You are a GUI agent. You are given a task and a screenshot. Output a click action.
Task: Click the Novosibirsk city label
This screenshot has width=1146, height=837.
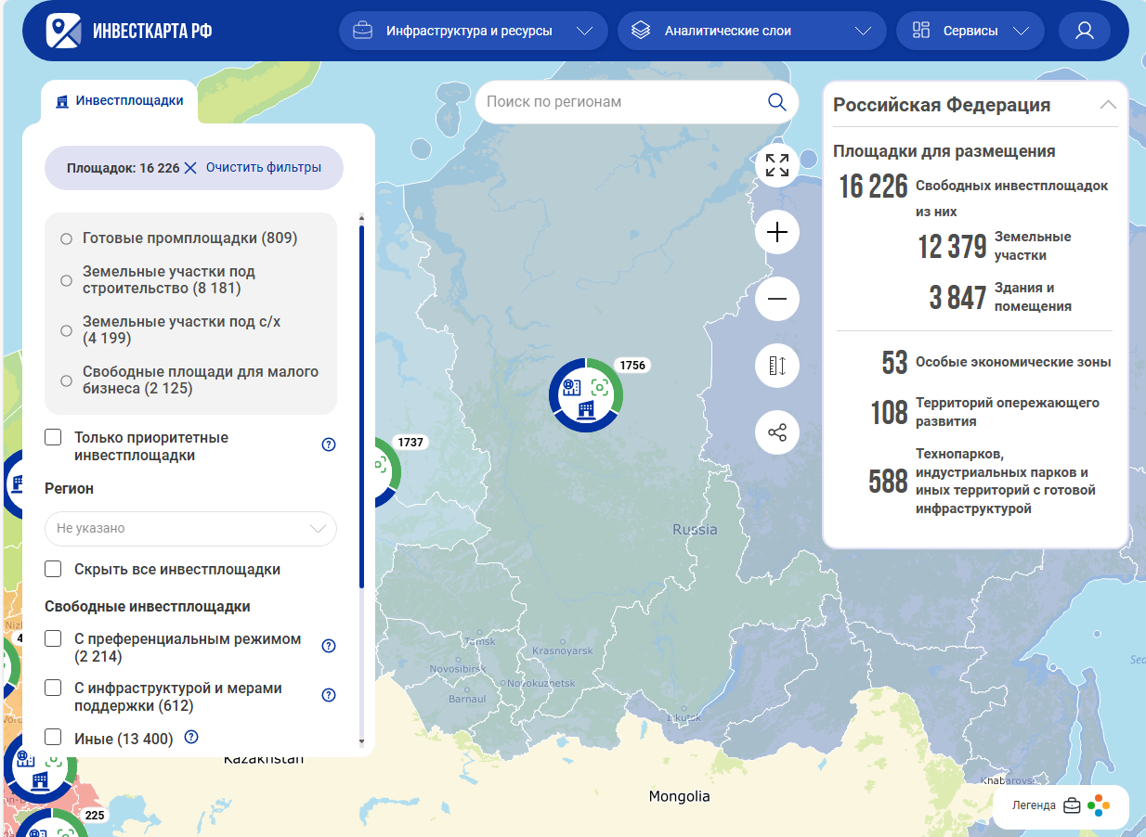tap(458, 669)
